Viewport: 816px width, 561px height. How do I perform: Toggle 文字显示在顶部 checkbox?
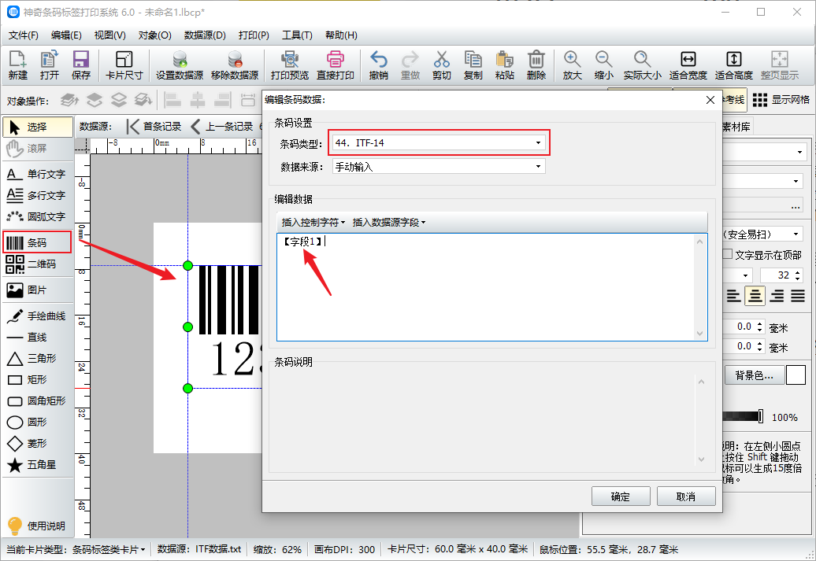coord(728,254)
